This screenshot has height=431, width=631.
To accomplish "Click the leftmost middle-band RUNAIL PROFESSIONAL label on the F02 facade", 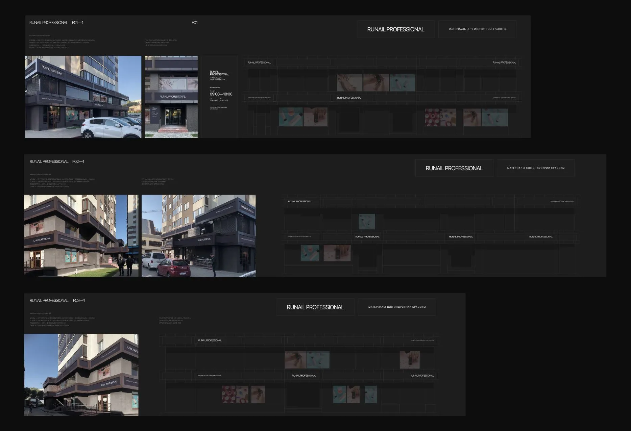I will click(367, 237).
